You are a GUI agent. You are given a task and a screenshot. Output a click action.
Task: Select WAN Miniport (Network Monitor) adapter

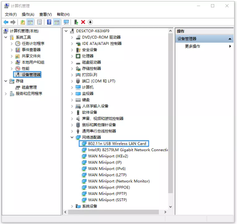(119, 181)
